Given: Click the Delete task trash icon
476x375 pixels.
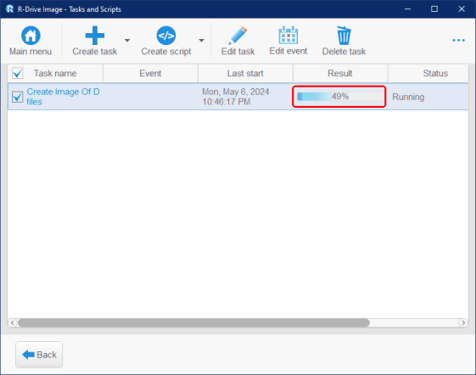Looking at the screenshot, I should tap(344, 36).
